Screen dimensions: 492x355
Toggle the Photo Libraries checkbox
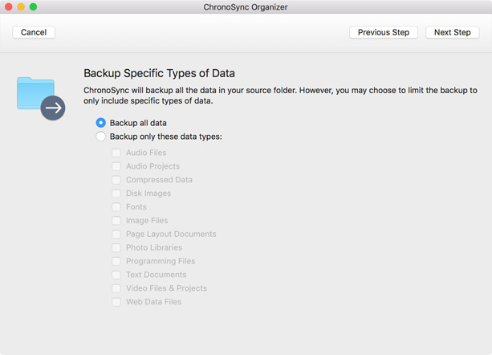116,247
